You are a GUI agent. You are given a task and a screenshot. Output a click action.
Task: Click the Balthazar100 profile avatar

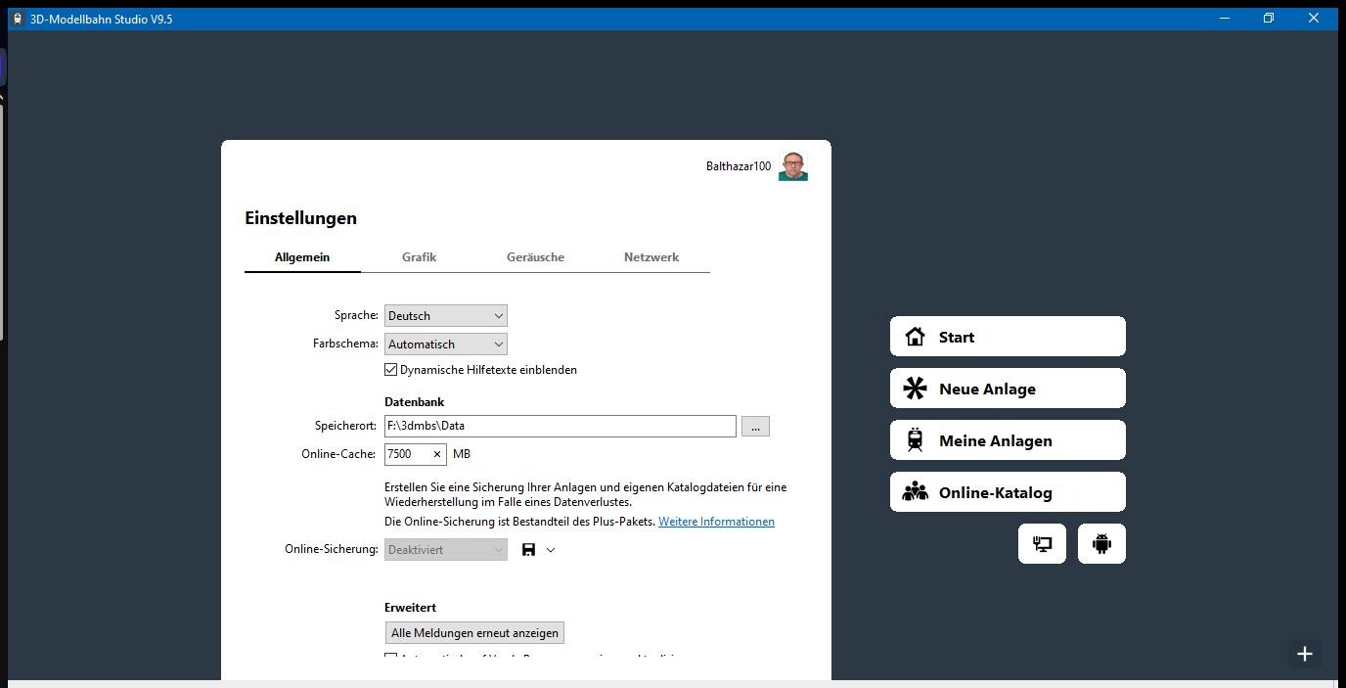click(x=792, y=166)
